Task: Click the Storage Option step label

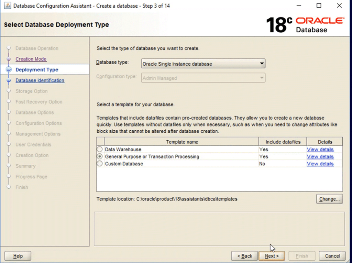Action: pos(32,91)
